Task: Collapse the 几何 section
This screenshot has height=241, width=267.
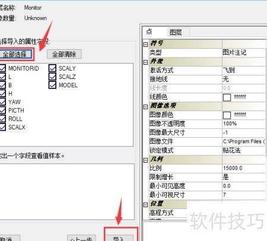Action: (x=145, y=160)
